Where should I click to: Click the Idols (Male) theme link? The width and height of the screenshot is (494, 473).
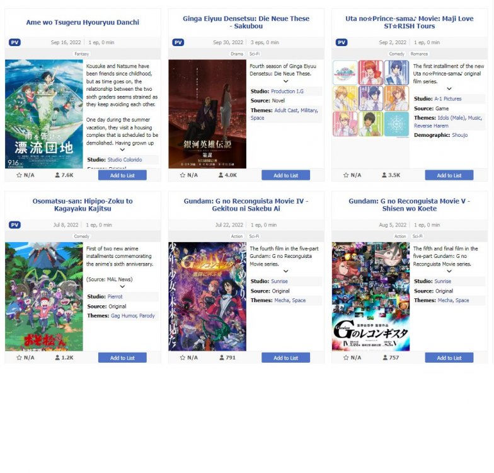click(x=451, y=117)
